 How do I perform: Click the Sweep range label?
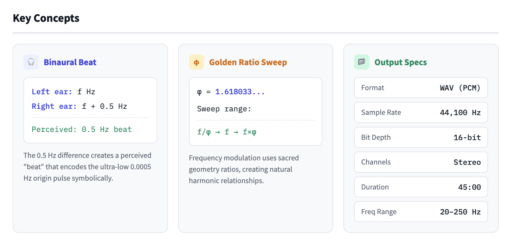tap(224, 109)
